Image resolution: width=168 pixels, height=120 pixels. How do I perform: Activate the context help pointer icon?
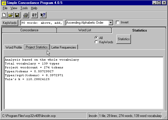pos(43,15)
